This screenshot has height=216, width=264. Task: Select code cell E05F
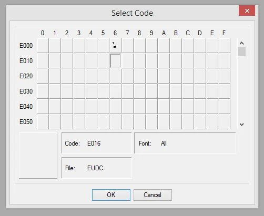(224, 122)
